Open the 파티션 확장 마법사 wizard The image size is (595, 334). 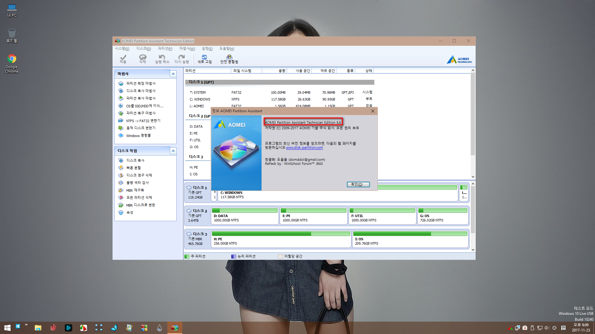pos(141,83)
